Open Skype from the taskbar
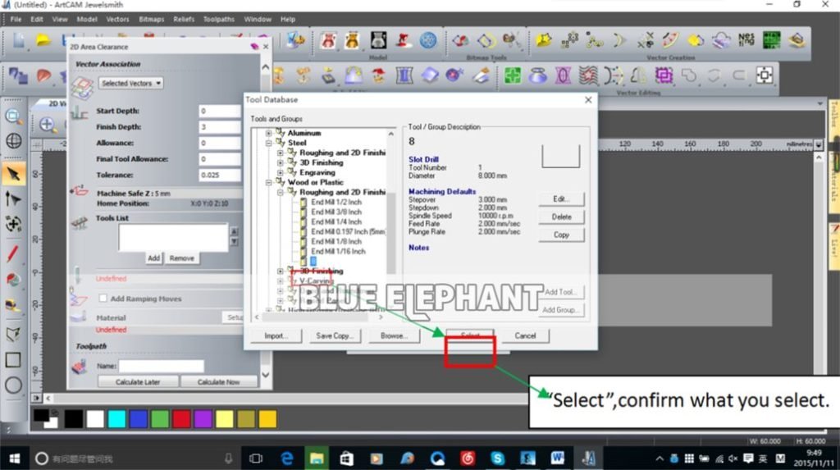The height and width of the screenshot is (470, 840). (498, 459)
